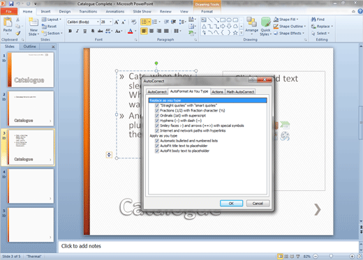Image resolution: width=363 pixels, height=260 pixels.
Task: Switch to the Outline pane tab
Action: point(29,47)
